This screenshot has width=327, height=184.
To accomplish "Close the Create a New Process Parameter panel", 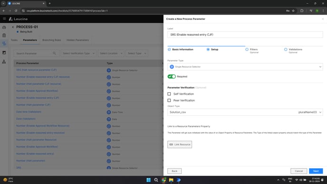I will (x=323, y=19).
